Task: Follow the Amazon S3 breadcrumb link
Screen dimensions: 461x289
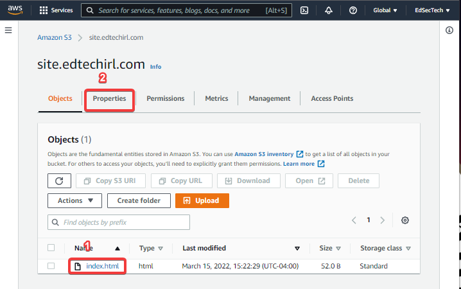Action: coord(55,37)
